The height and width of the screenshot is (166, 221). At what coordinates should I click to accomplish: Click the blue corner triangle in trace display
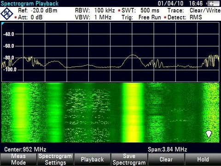(x=3, y=24)
